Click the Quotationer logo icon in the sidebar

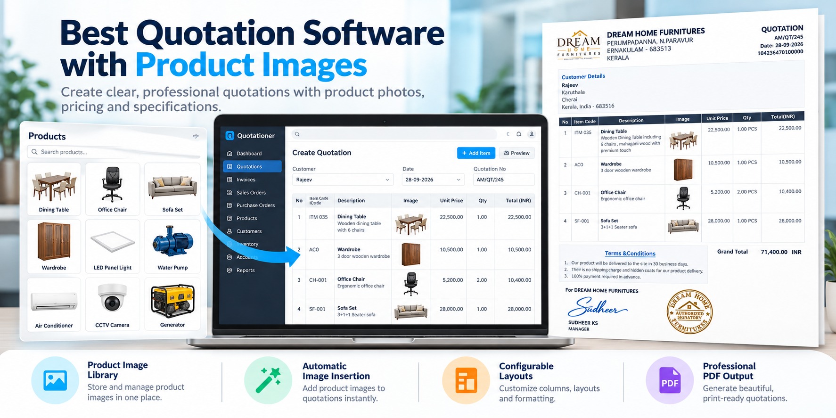coord(230,136)
